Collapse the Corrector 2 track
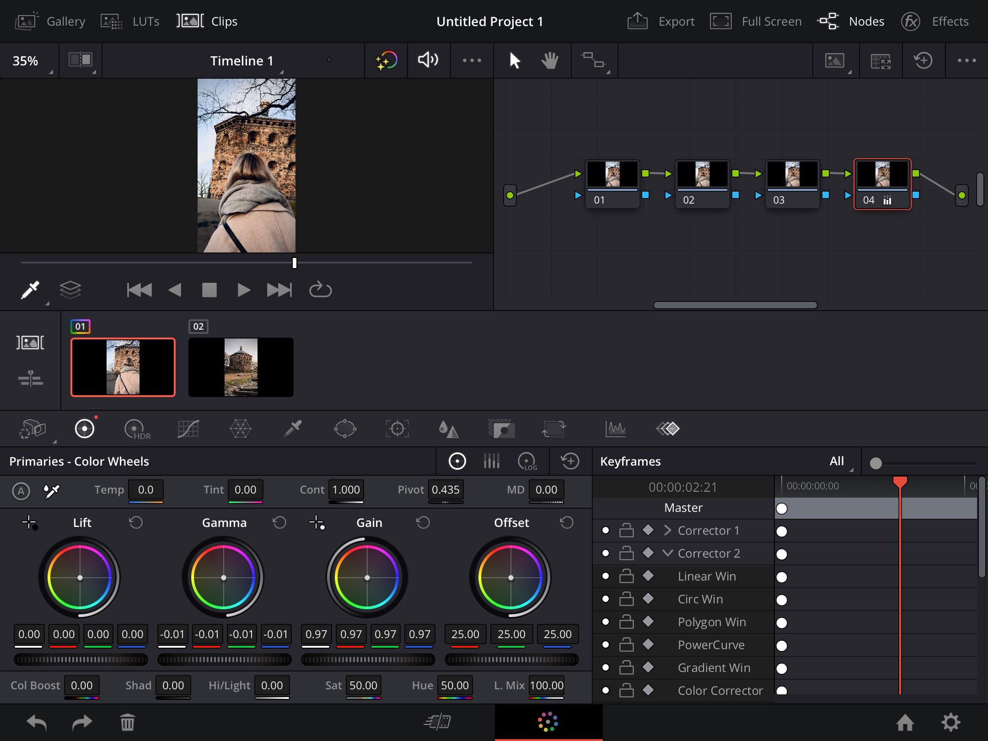Screen dimensions: 988x741 coord(667,553)
